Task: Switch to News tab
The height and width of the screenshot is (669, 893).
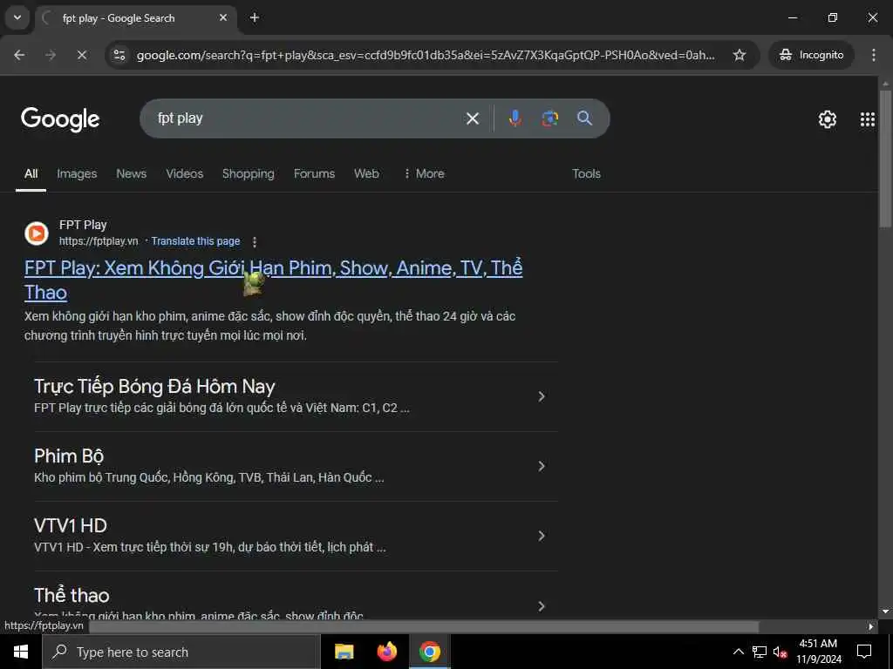Action: pyautogui.click(x=132, y=174)
